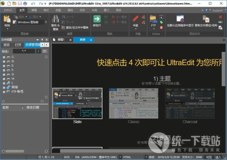
Task: Click the UltraCompare icon in Extras group
Action: coord(161,17)
